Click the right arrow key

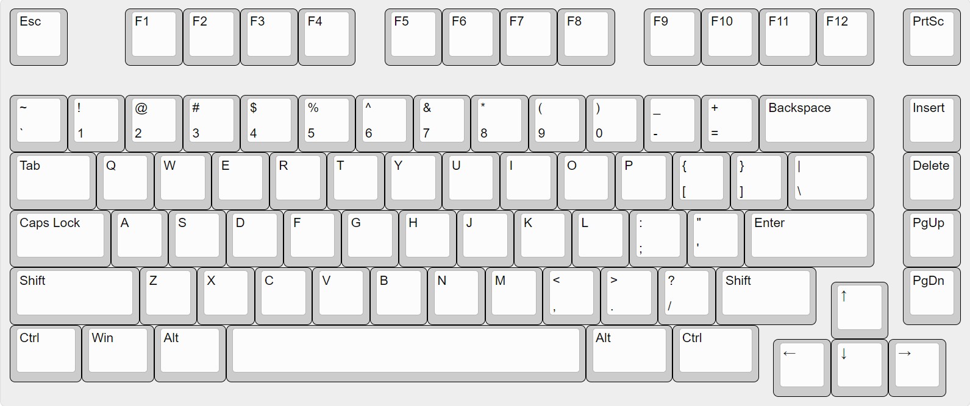(x=917, y=368)
